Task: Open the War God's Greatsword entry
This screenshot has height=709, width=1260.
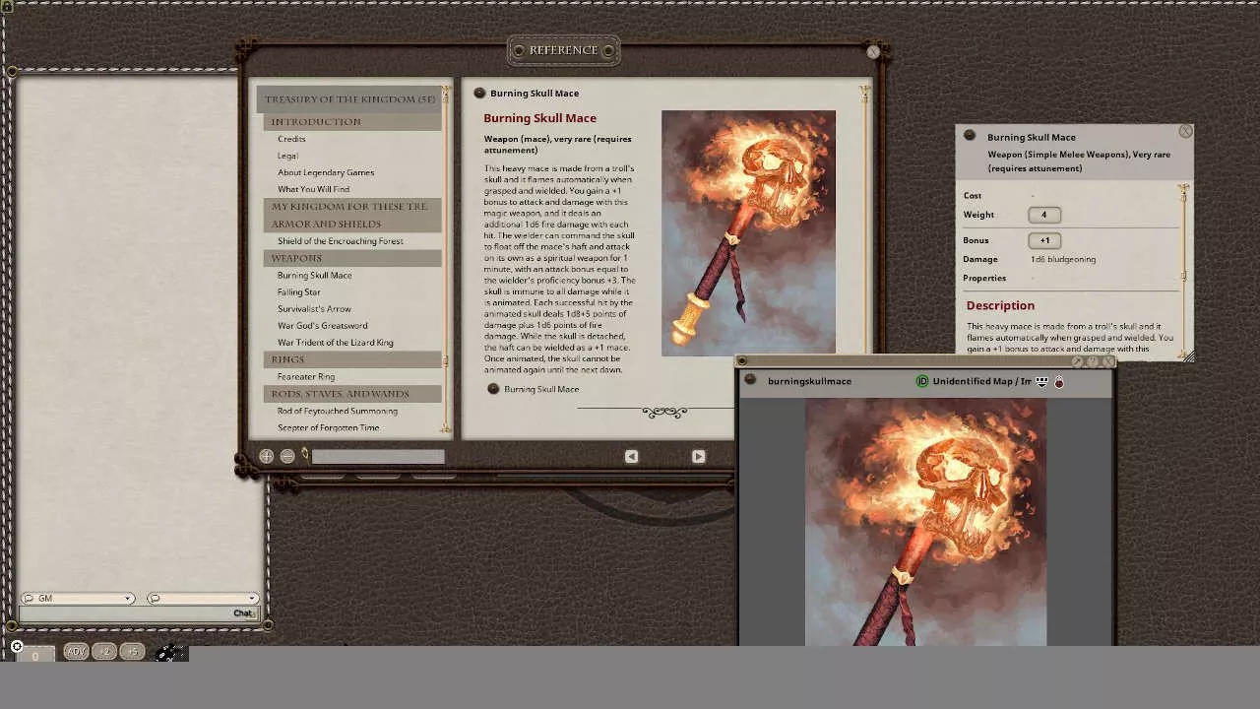Action: pyautogui.click(x=323, y=325)
